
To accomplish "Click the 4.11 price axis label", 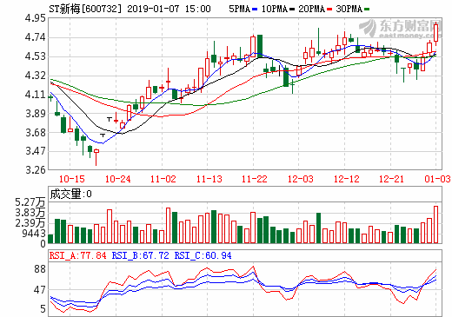I will click(x=35, y=95).
